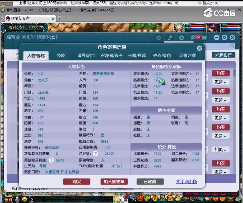Click the 成就点数 value 5518
The height and width of the screenshot is (203, 243).
point(105,142)
